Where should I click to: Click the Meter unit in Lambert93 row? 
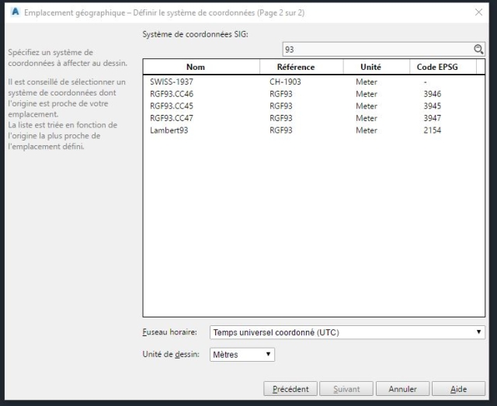point(367,130)
